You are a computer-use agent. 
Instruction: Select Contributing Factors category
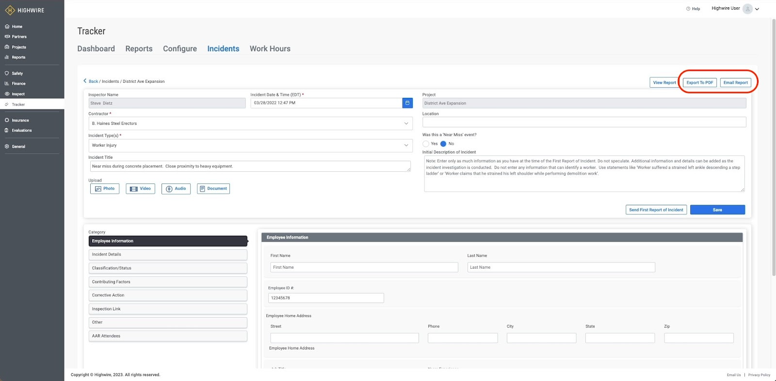168,282
